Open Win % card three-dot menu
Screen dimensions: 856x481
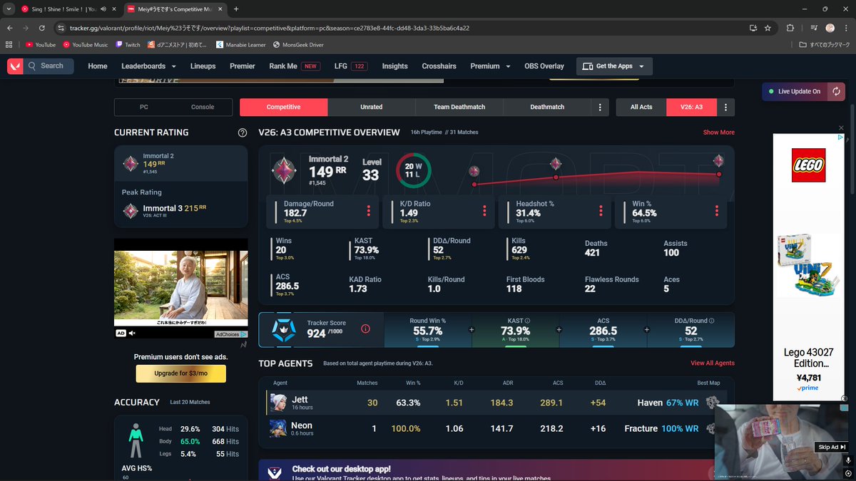click(x=717, y=211)
